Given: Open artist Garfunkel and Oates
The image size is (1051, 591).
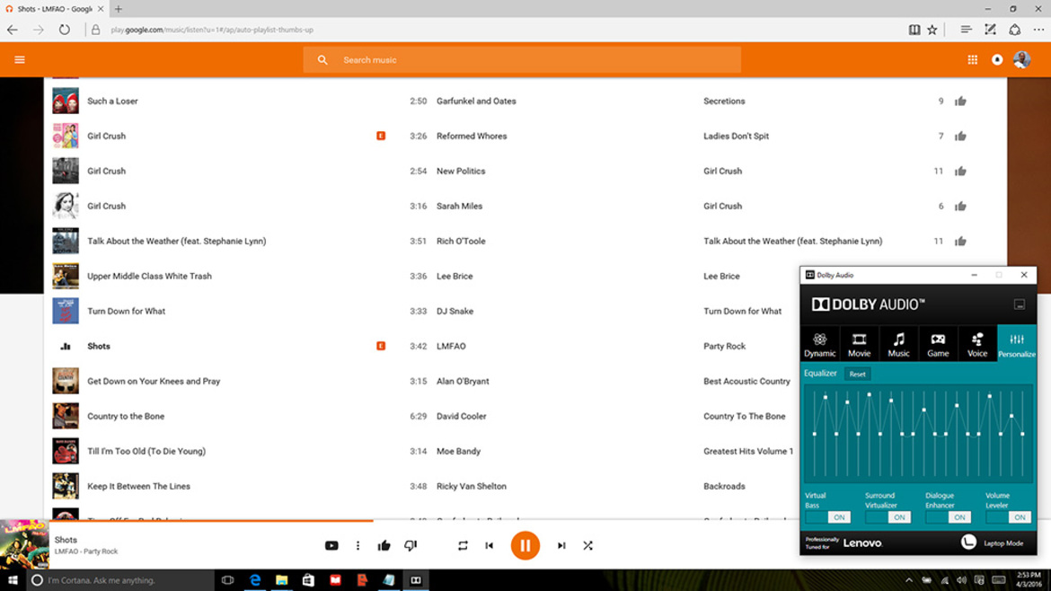Looking at the screenshot, I should point(476,101).
